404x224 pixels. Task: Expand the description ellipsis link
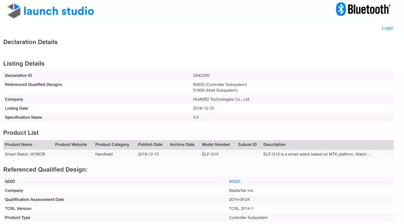[x=370, y=154]
